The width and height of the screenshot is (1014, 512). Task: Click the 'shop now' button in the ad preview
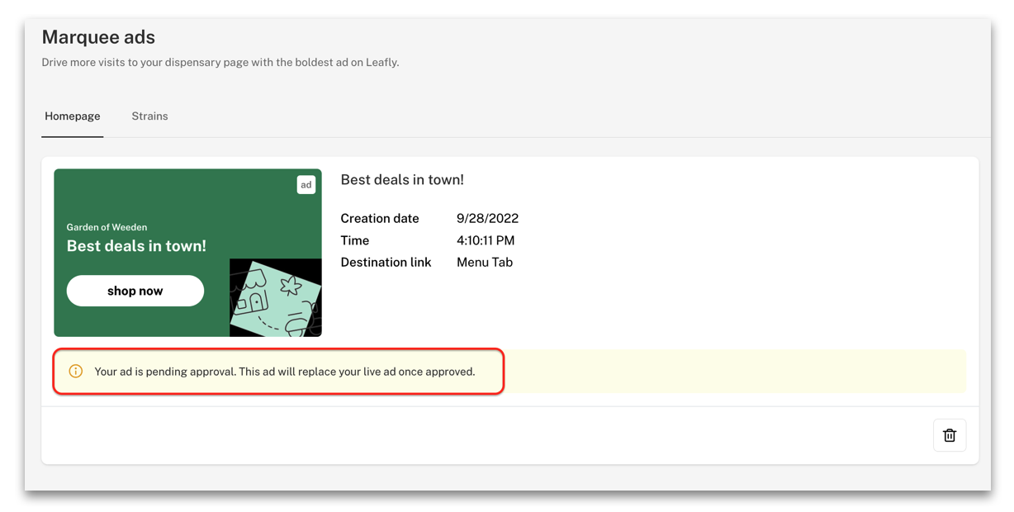135,291
